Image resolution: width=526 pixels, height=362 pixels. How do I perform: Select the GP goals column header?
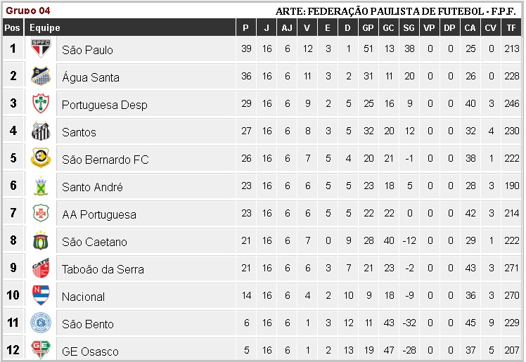click(368, 28)
